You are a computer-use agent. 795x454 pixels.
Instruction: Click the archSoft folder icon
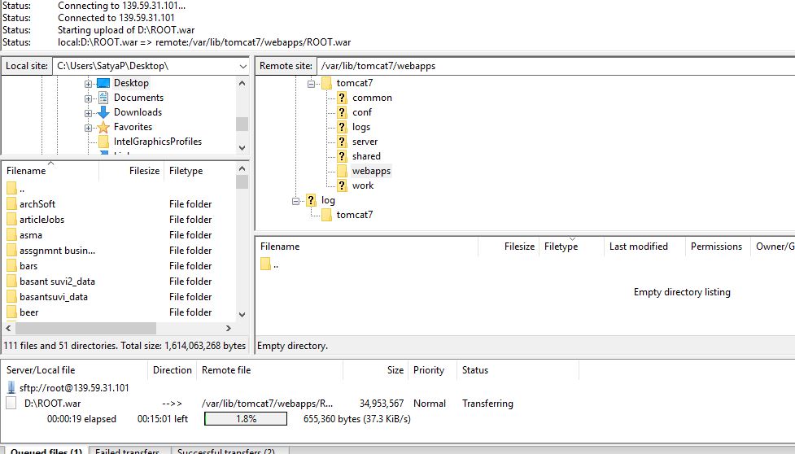tap(11, 203)
